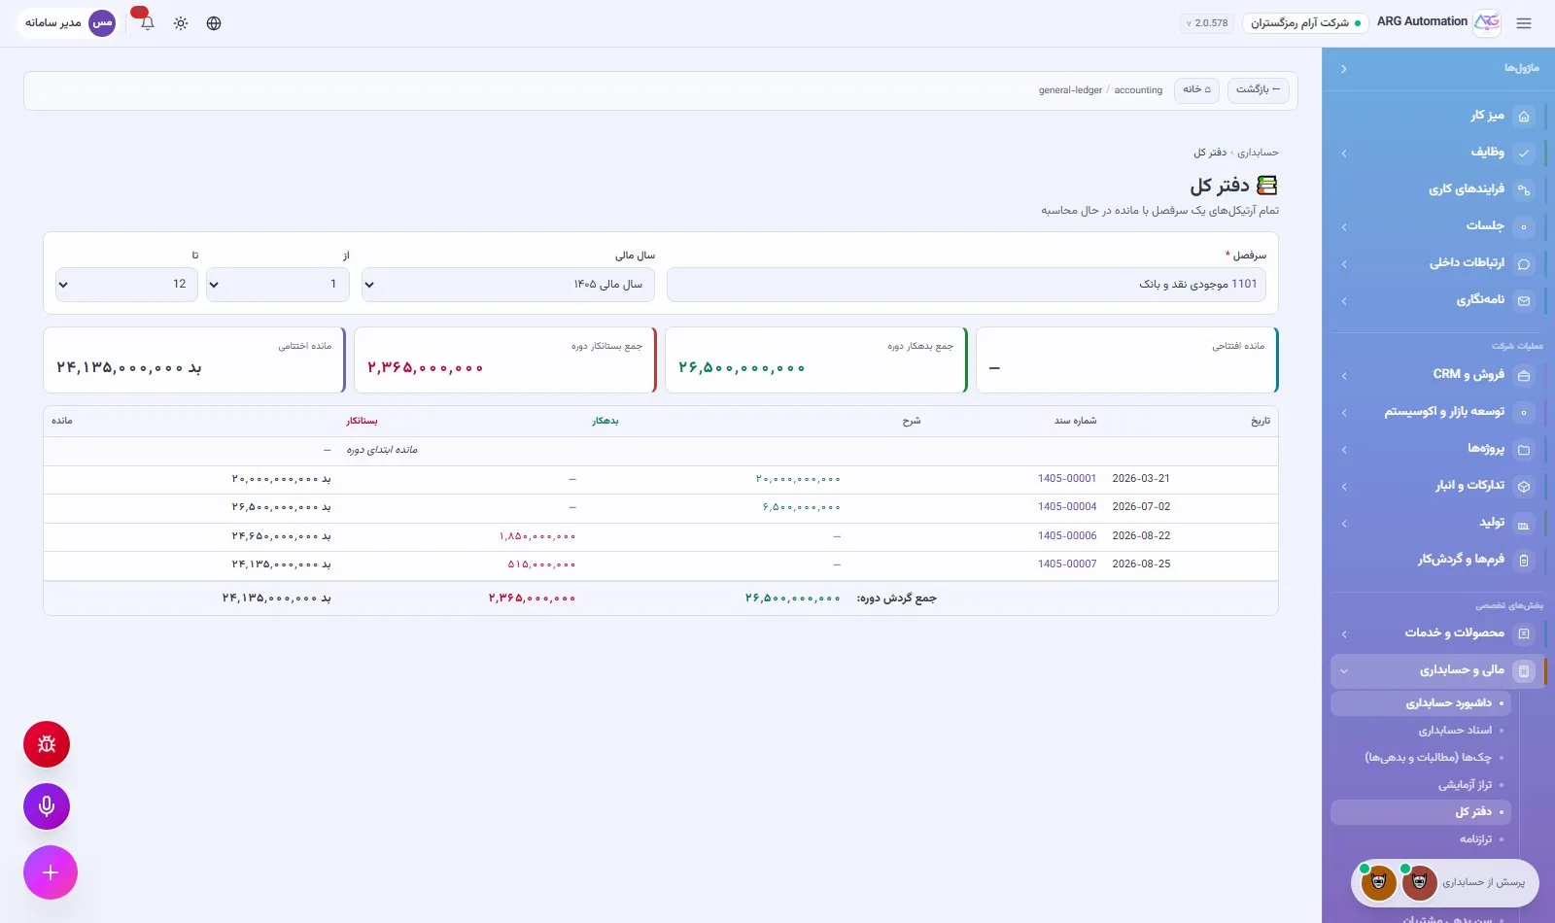Click the سرفصل account input field
Image resolution: width=1555 pixels, height=923 pixels.
click(x=966, y=285)
